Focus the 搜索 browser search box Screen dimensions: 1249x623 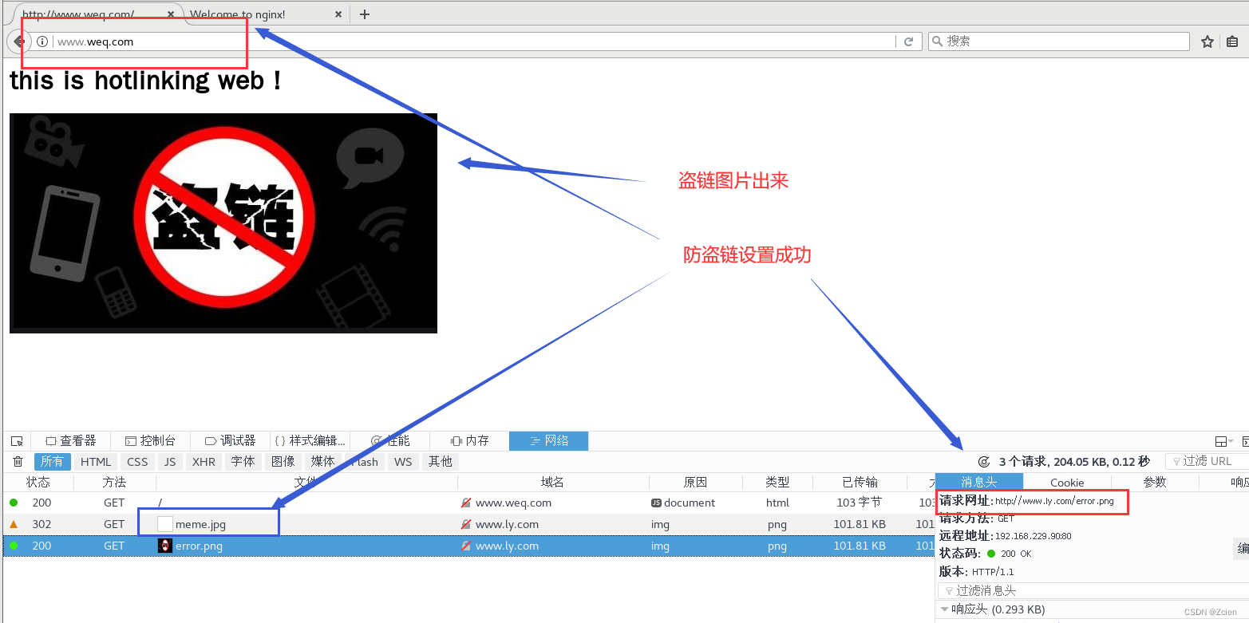1059,41
